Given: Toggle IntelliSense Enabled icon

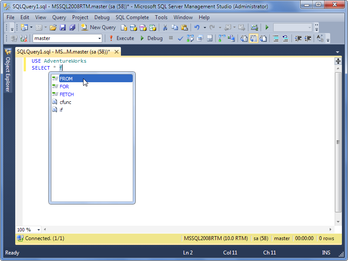Looking at the screenshot, I should coord(210,38).
